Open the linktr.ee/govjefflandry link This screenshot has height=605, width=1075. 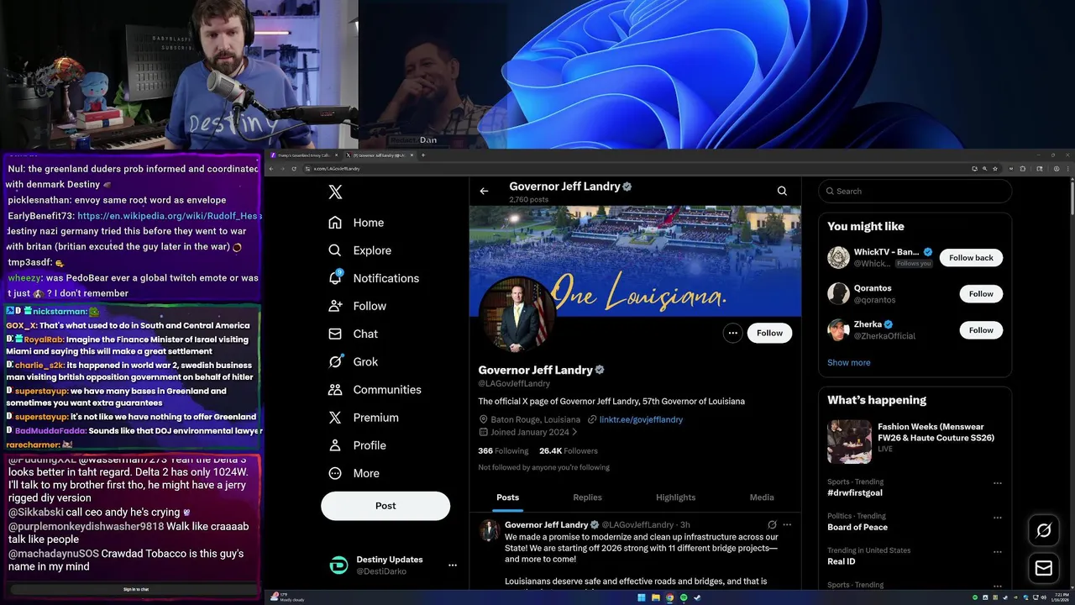tap(641, 419)
